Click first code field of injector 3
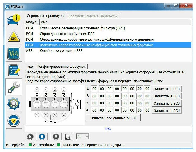This screenshot has width=196, height=152. click(94, 103)
